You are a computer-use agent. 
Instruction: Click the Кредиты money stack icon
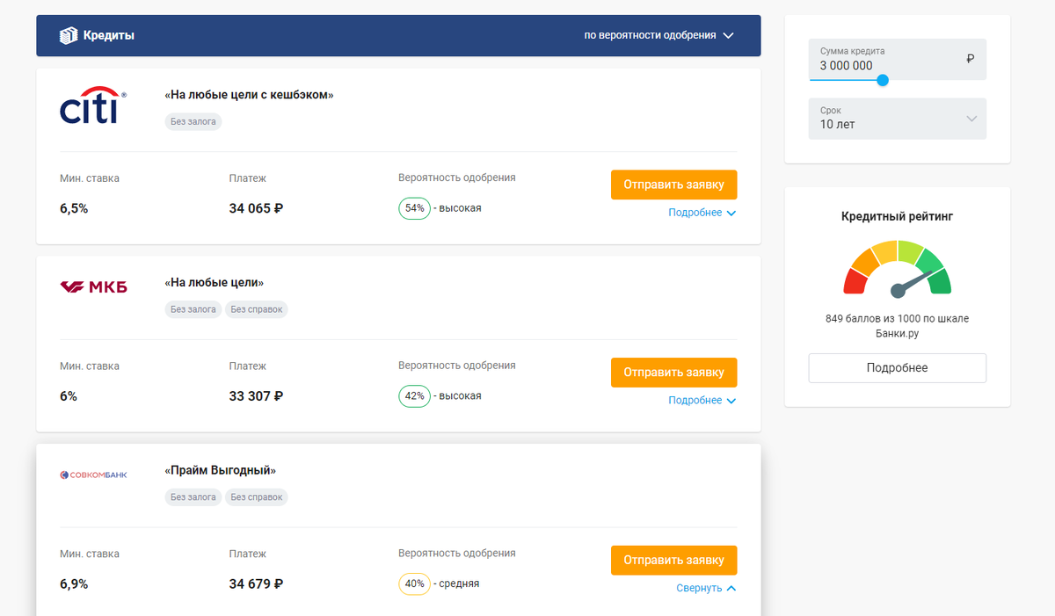69,36
